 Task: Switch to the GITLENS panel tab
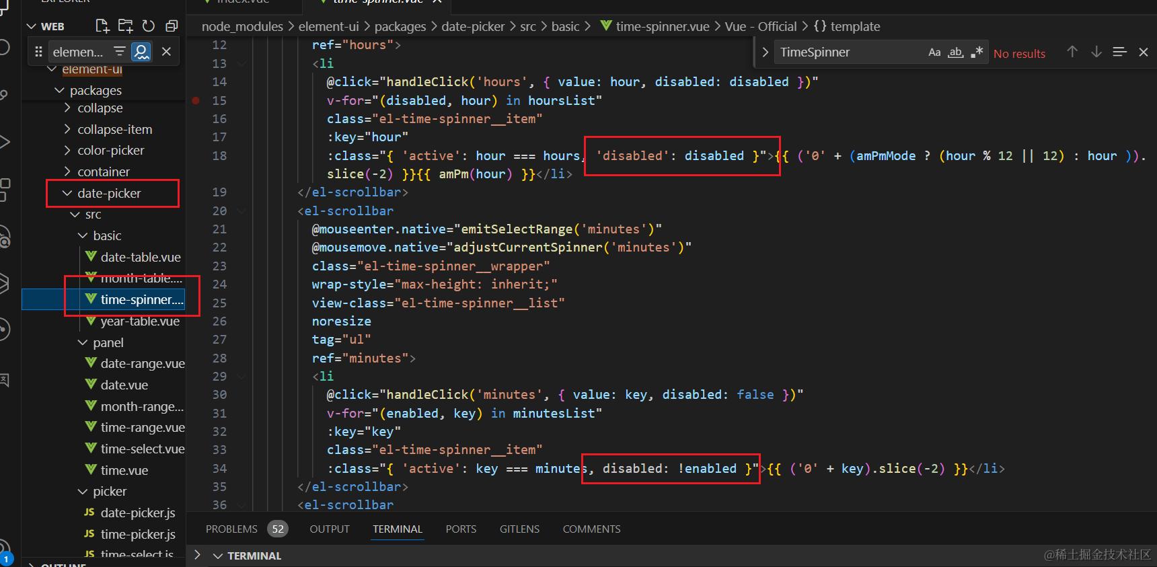(x=519, y=529)
